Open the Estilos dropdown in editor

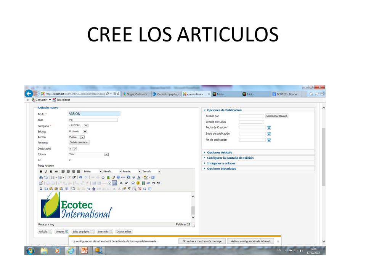click(x=92, y=172)
